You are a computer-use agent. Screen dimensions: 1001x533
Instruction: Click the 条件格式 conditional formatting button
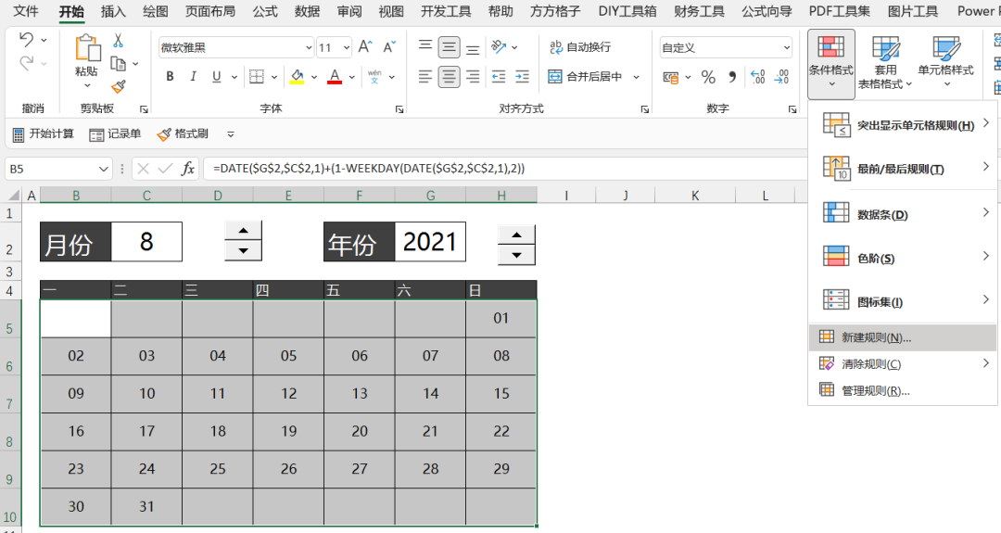831,64
